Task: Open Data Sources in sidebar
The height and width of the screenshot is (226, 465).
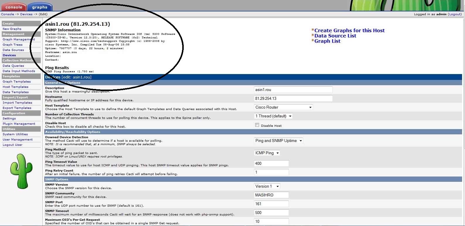Action: pos(13,50)
